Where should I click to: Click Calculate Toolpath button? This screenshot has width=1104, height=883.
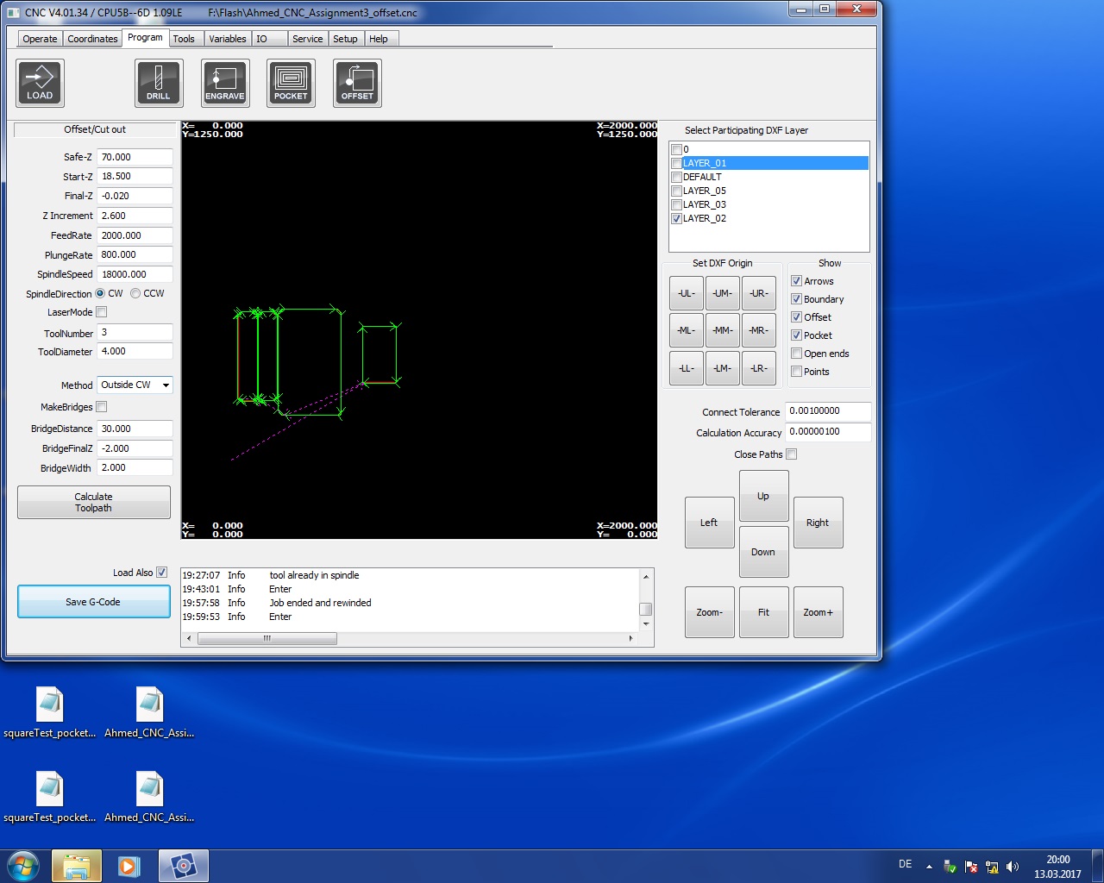[x=94, y=502]
